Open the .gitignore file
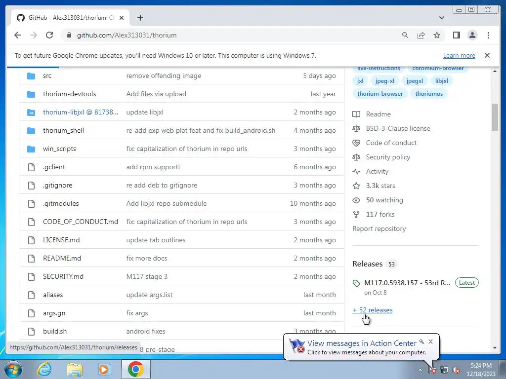Screen dimensions: 506x379 point(57,186)
